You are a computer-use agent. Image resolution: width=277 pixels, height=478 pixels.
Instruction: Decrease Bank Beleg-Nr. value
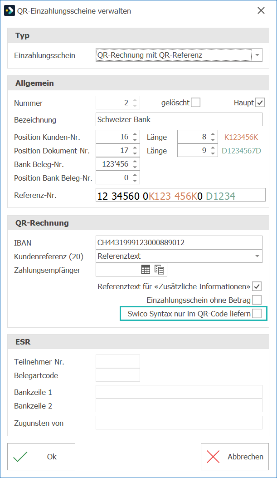135,167
